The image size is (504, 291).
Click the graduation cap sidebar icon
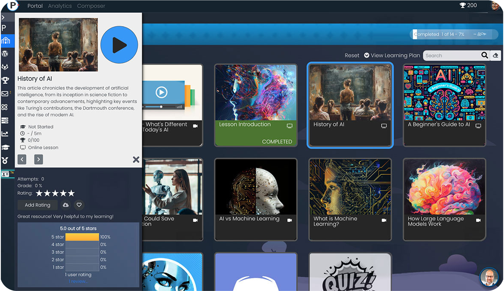pyautogui.click(x=5, y=147)
